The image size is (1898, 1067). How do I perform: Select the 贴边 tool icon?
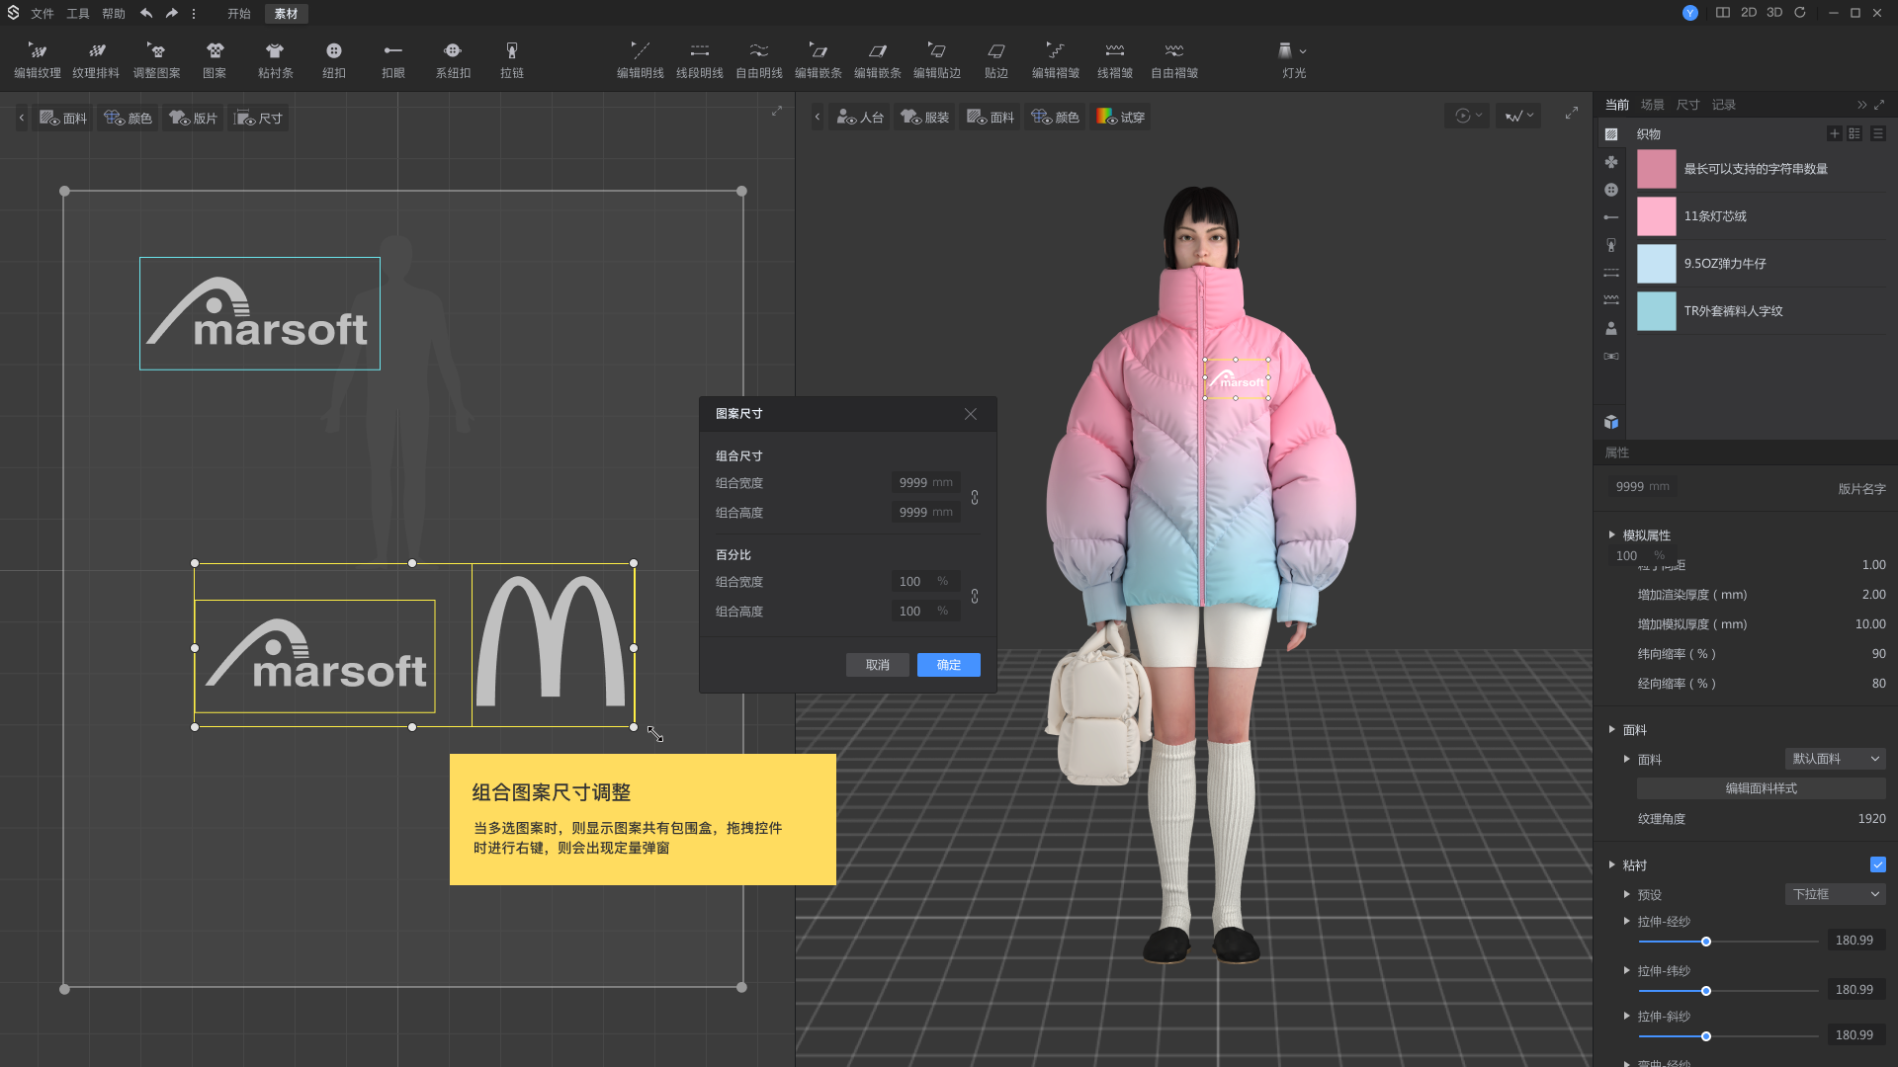point(995,51)
